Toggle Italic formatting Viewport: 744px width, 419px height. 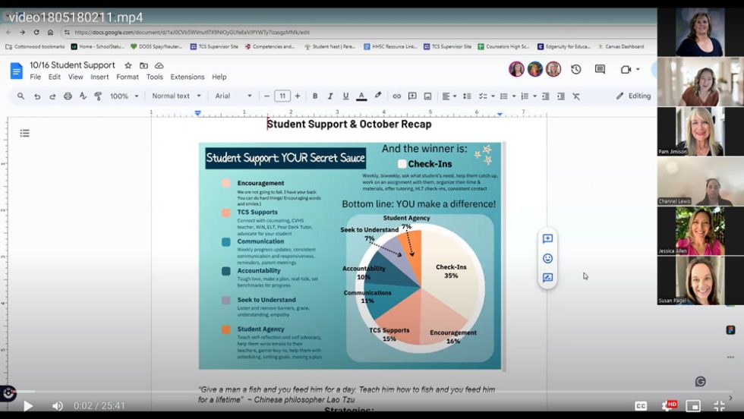pos(330,96)
